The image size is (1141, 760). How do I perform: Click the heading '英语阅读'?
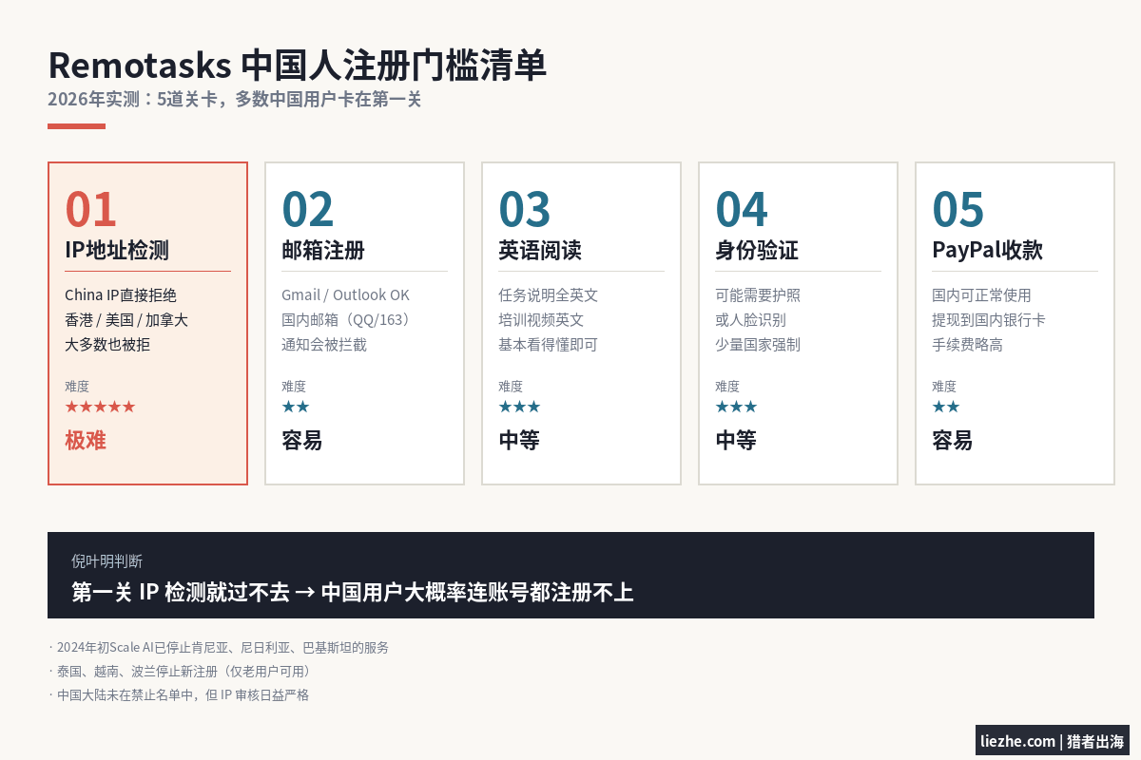coord(540,251)
